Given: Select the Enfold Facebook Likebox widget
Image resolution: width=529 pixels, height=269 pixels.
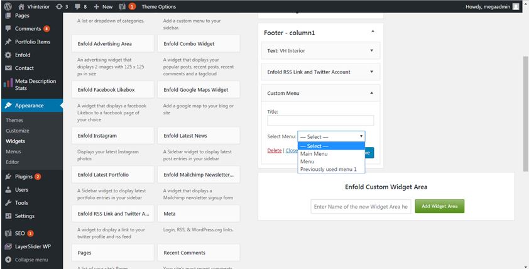Looking at the screenshot, I should [112, 90].
